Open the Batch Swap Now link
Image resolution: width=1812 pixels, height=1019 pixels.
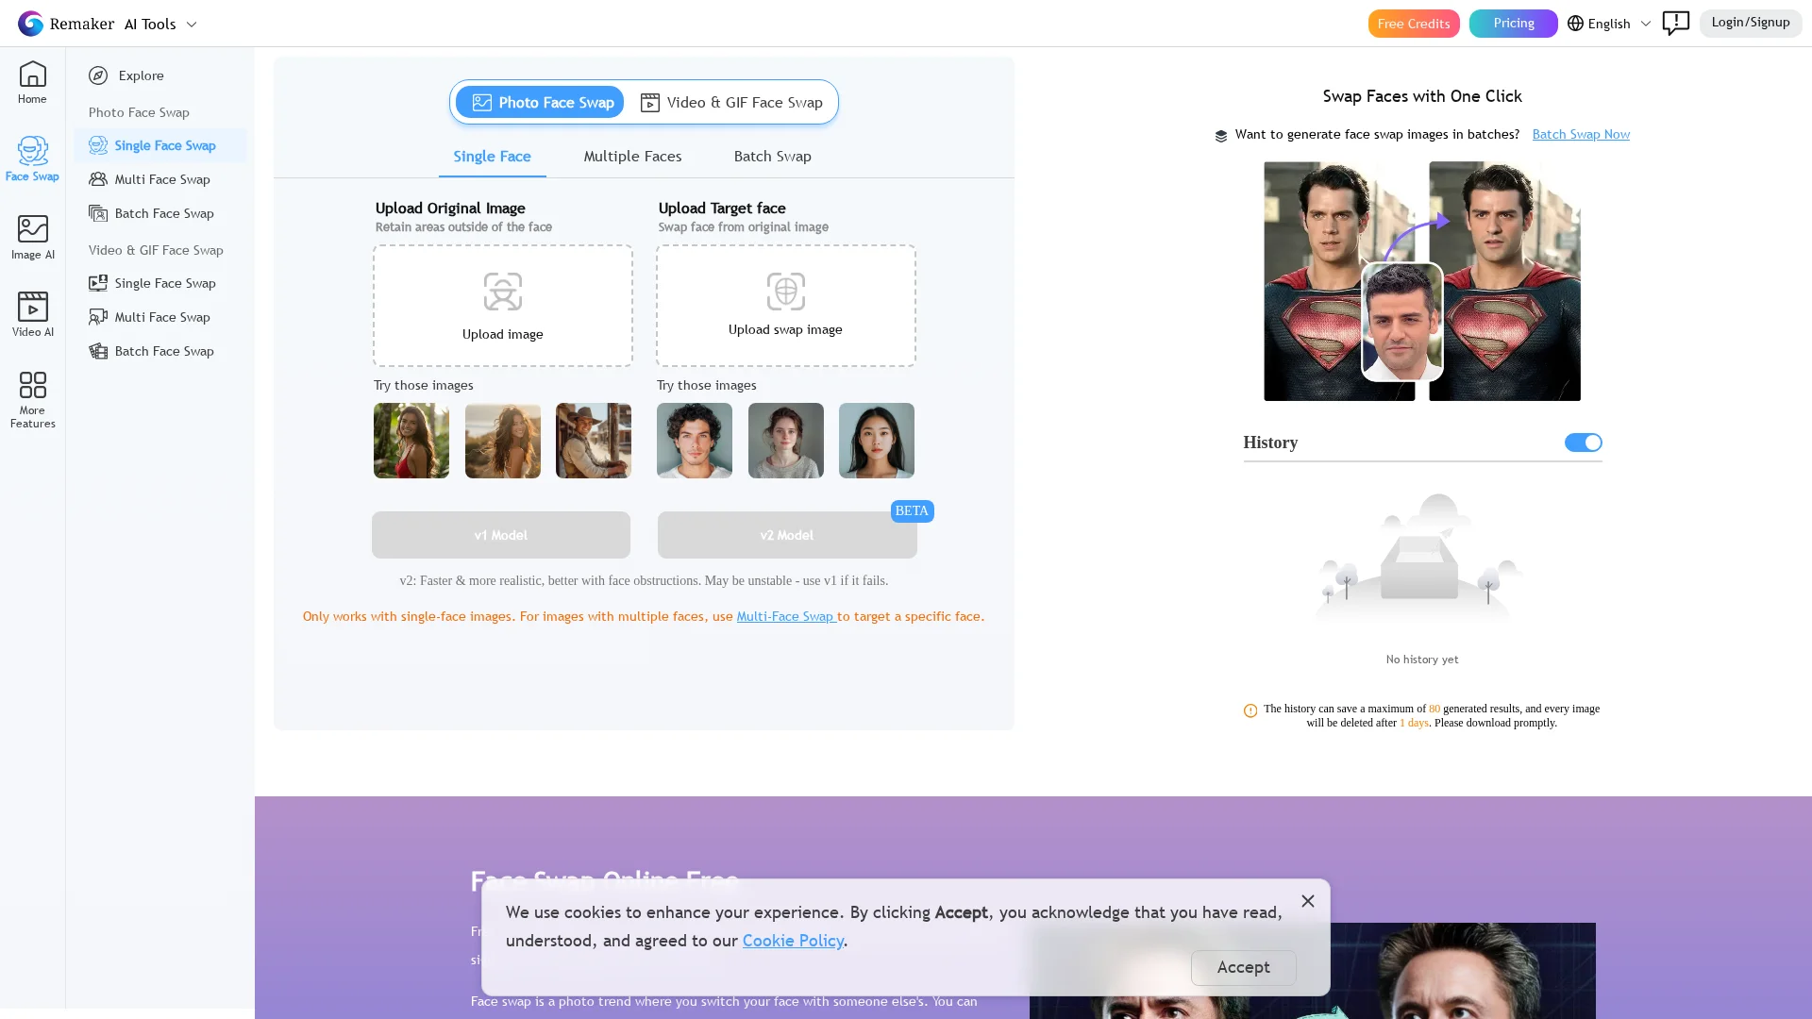pos(1581,134)
